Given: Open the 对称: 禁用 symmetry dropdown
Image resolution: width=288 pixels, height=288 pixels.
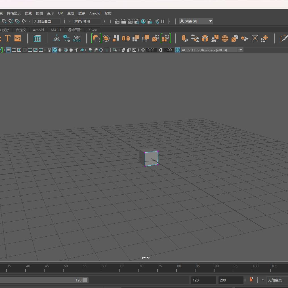Looking at the screenshot, I should (87, 21).
